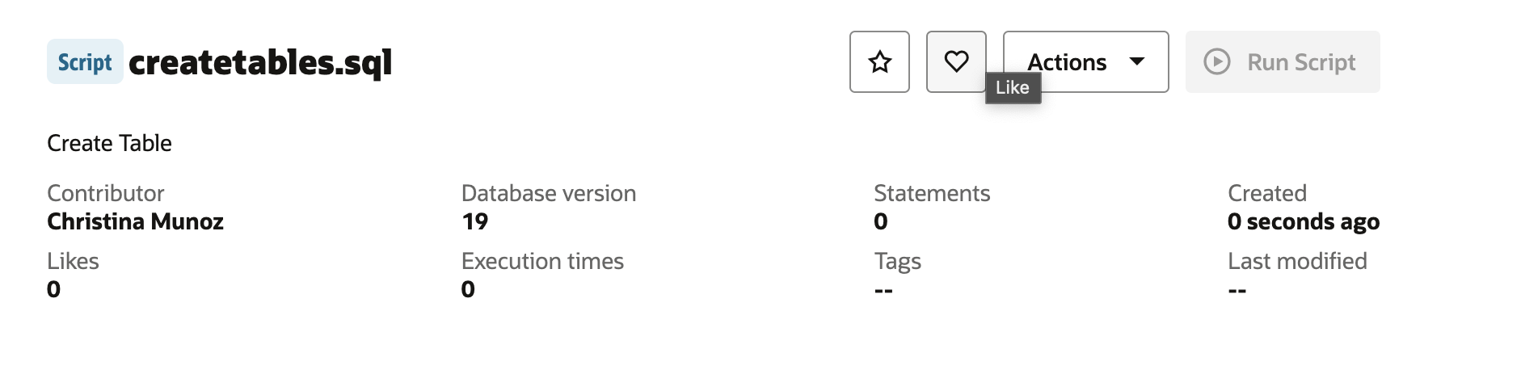Click the Create Table description text
This screenshot has height=391, width=1521.
pyautogui.click(x=109, y=143)
